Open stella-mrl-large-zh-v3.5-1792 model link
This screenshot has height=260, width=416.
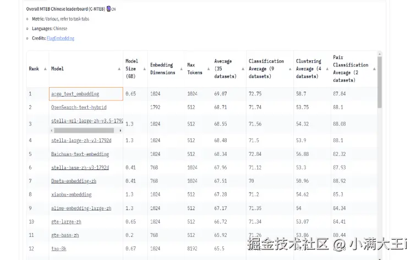[x=87, y=121]
